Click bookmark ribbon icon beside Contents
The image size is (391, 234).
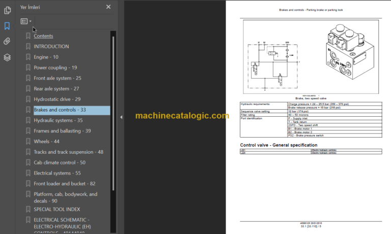(x=28, y=36)
